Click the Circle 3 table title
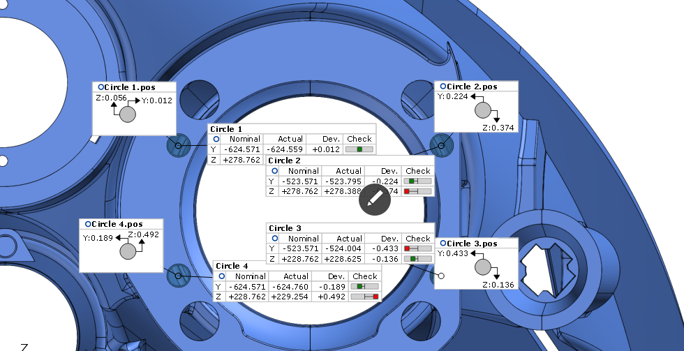The width and height of the screenshot is (684, 351). click(285, 228)
